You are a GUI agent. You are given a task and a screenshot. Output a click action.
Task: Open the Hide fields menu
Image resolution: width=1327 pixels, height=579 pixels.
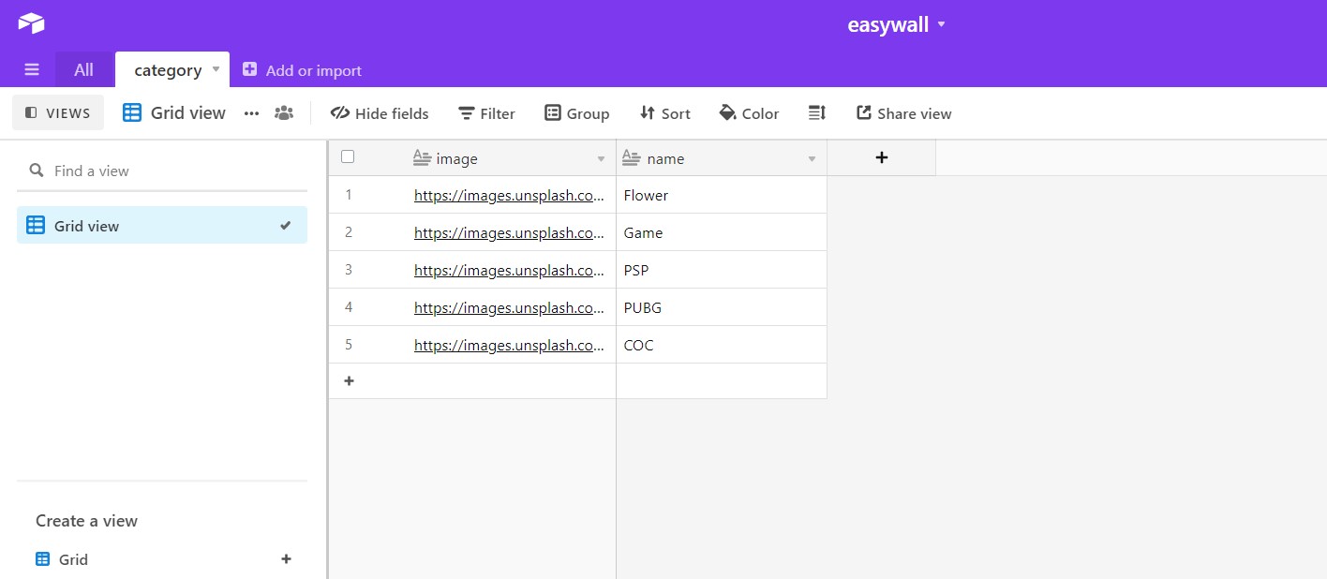click(380, 113)
